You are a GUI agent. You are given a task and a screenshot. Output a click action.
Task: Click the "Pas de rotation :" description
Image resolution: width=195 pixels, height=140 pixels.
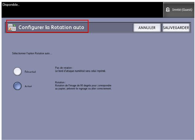[x=64, y=68]
